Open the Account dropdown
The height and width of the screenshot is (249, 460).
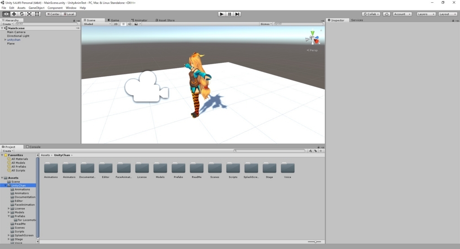[x=402, y=14]
